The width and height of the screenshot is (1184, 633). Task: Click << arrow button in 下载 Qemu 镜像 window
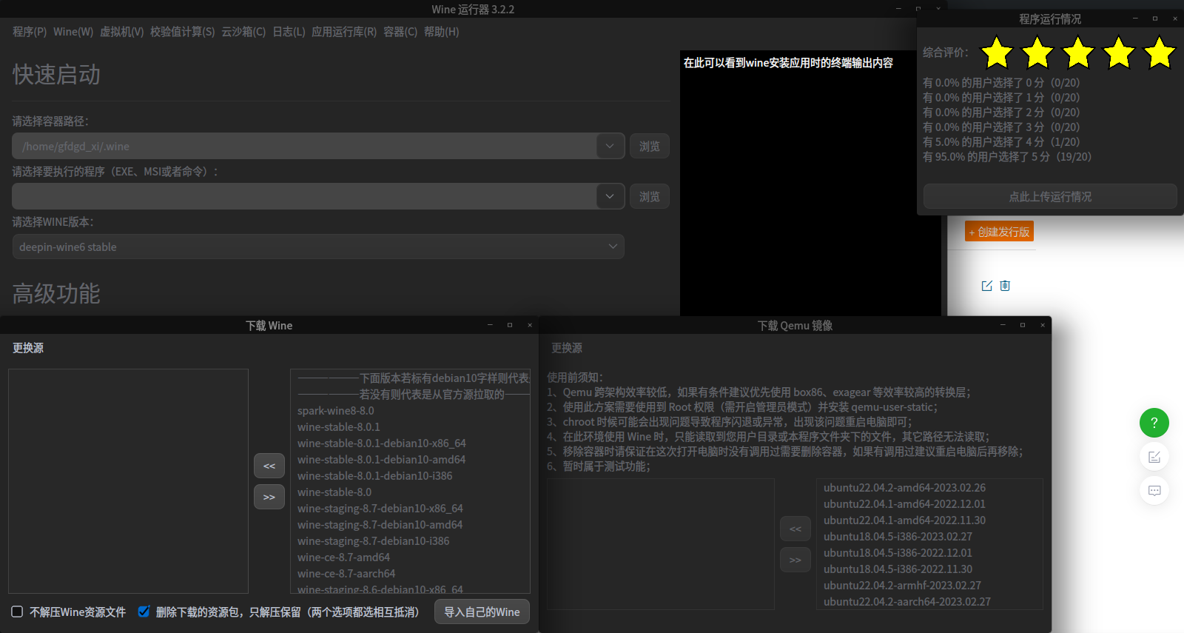click(x=795, y=529)
